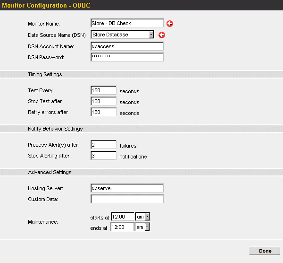The image size is (283, 263).
Task: Focus the DSN Account Name field
Action: [127, 46]
